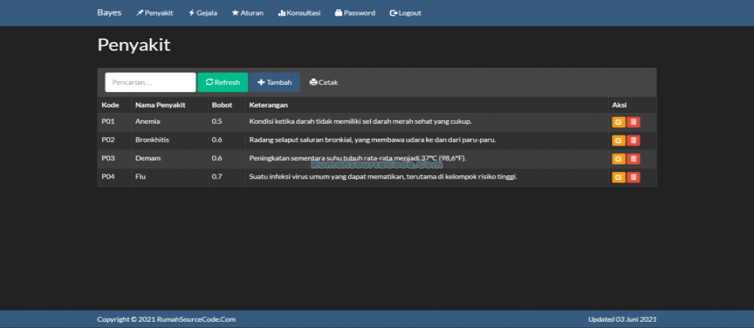Screen dimensions: 754x328
Task: Delete the Anemia row
Action: 633,122
